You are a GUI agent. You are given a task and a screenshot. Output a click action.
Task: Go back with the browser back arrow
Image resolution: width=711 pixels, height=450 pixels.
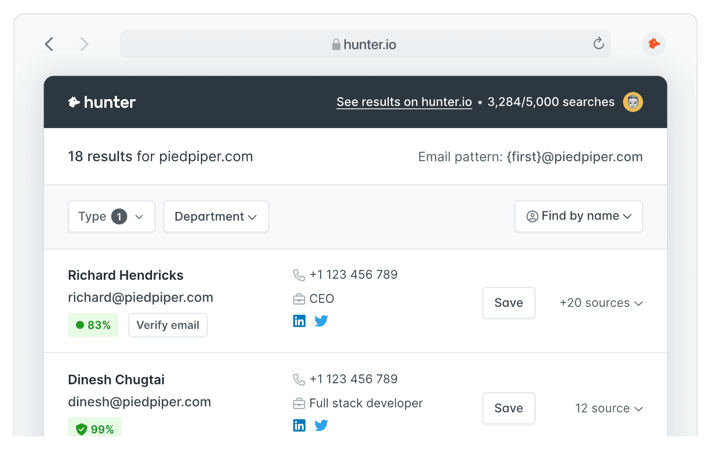click(x=49, y=44)
